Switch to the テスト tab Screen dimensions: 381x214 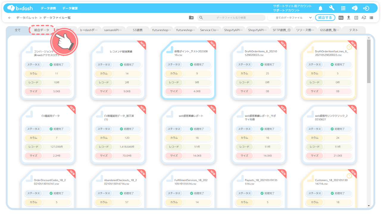[x=354, y=30]
